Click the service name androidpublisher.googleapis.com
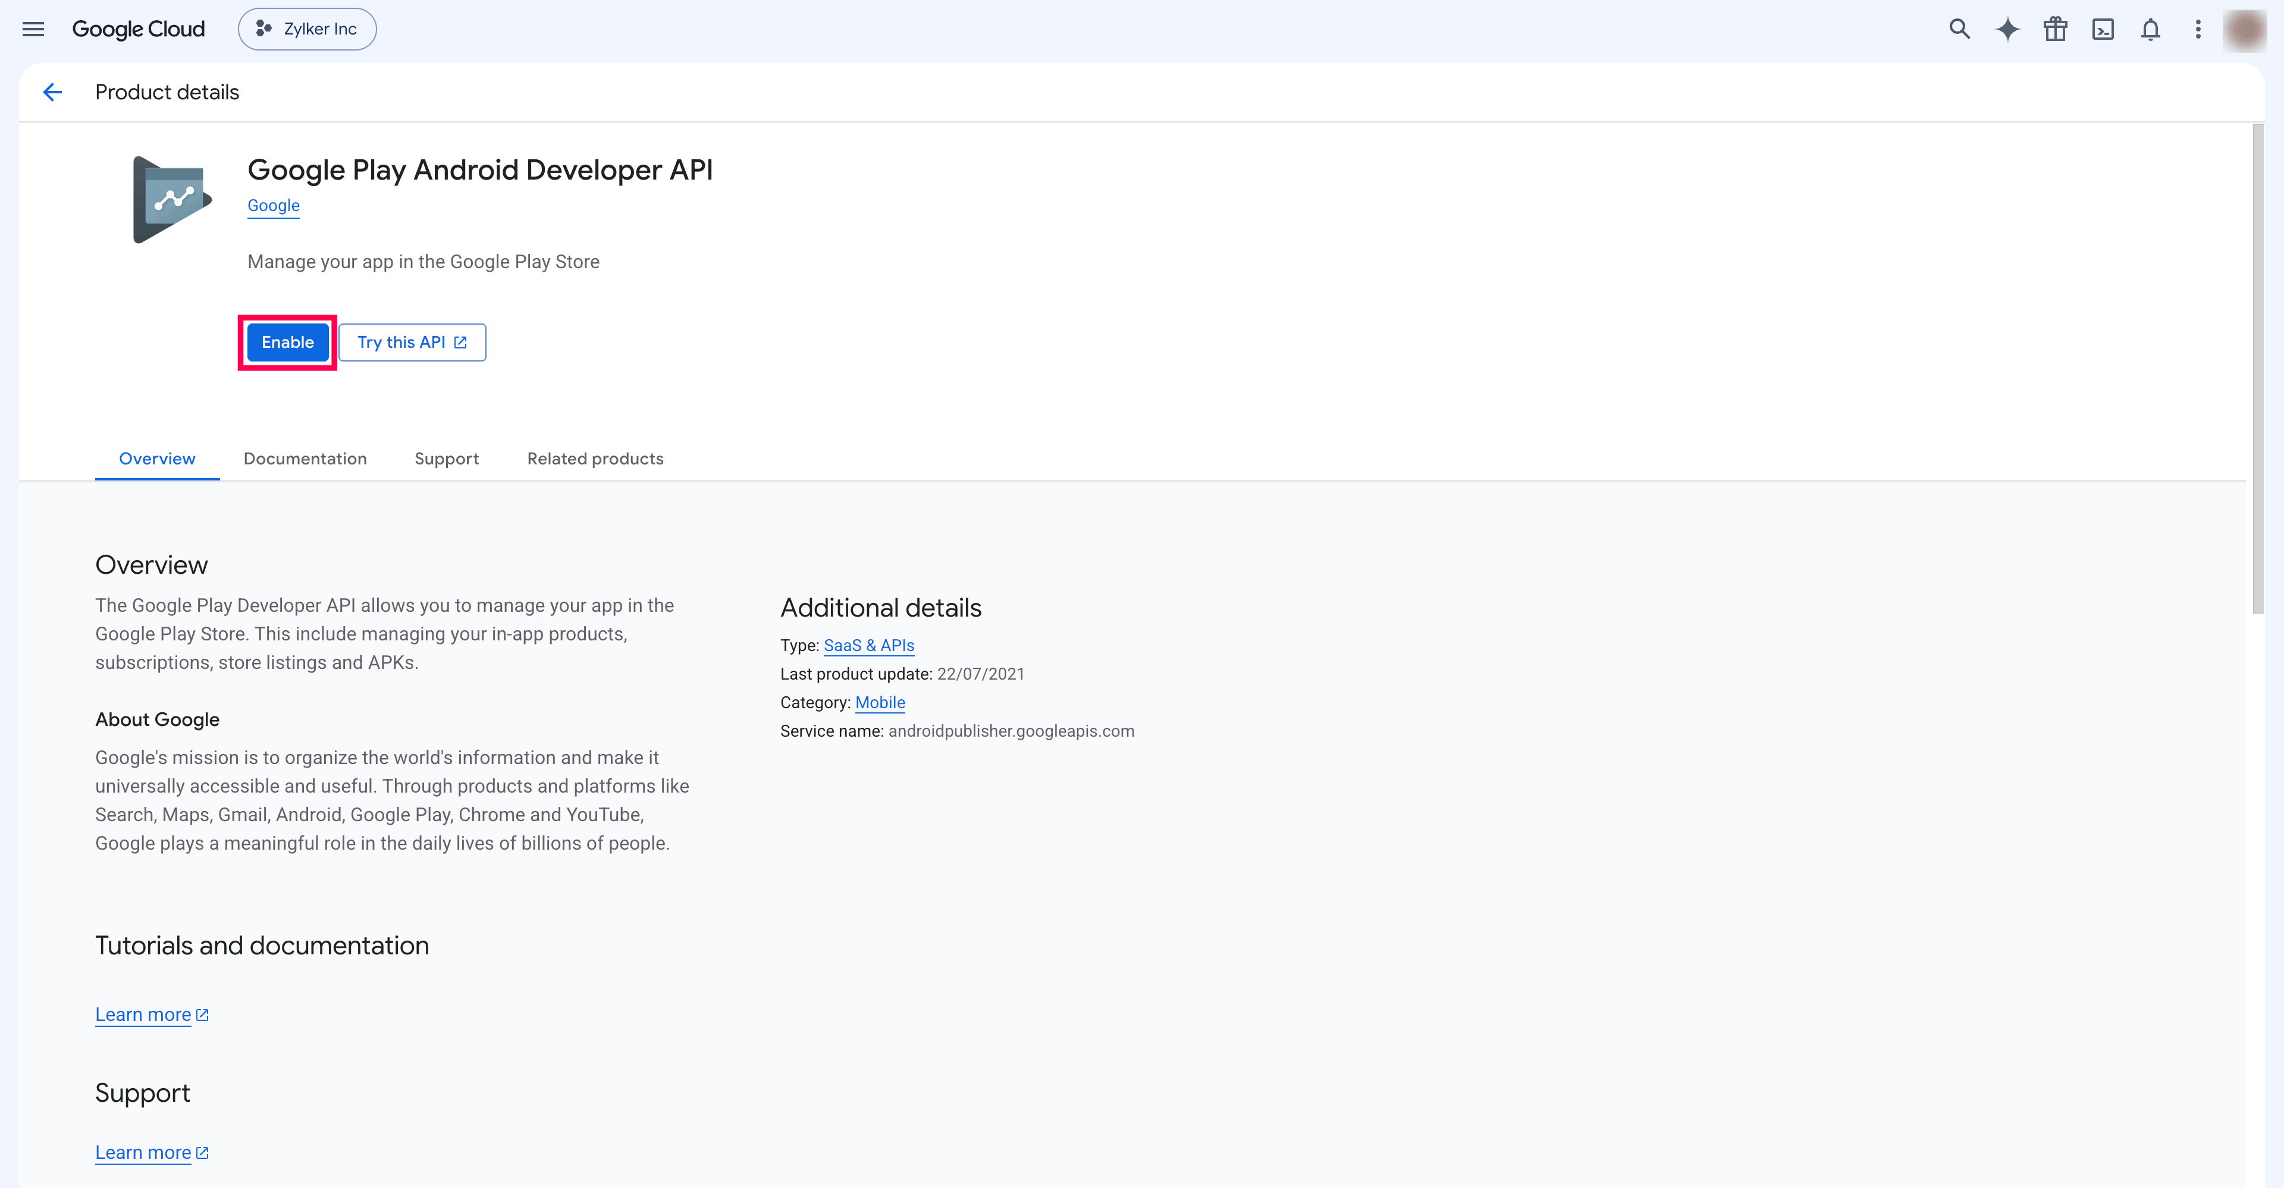 pyautogui.click(x=1011, y=731)
